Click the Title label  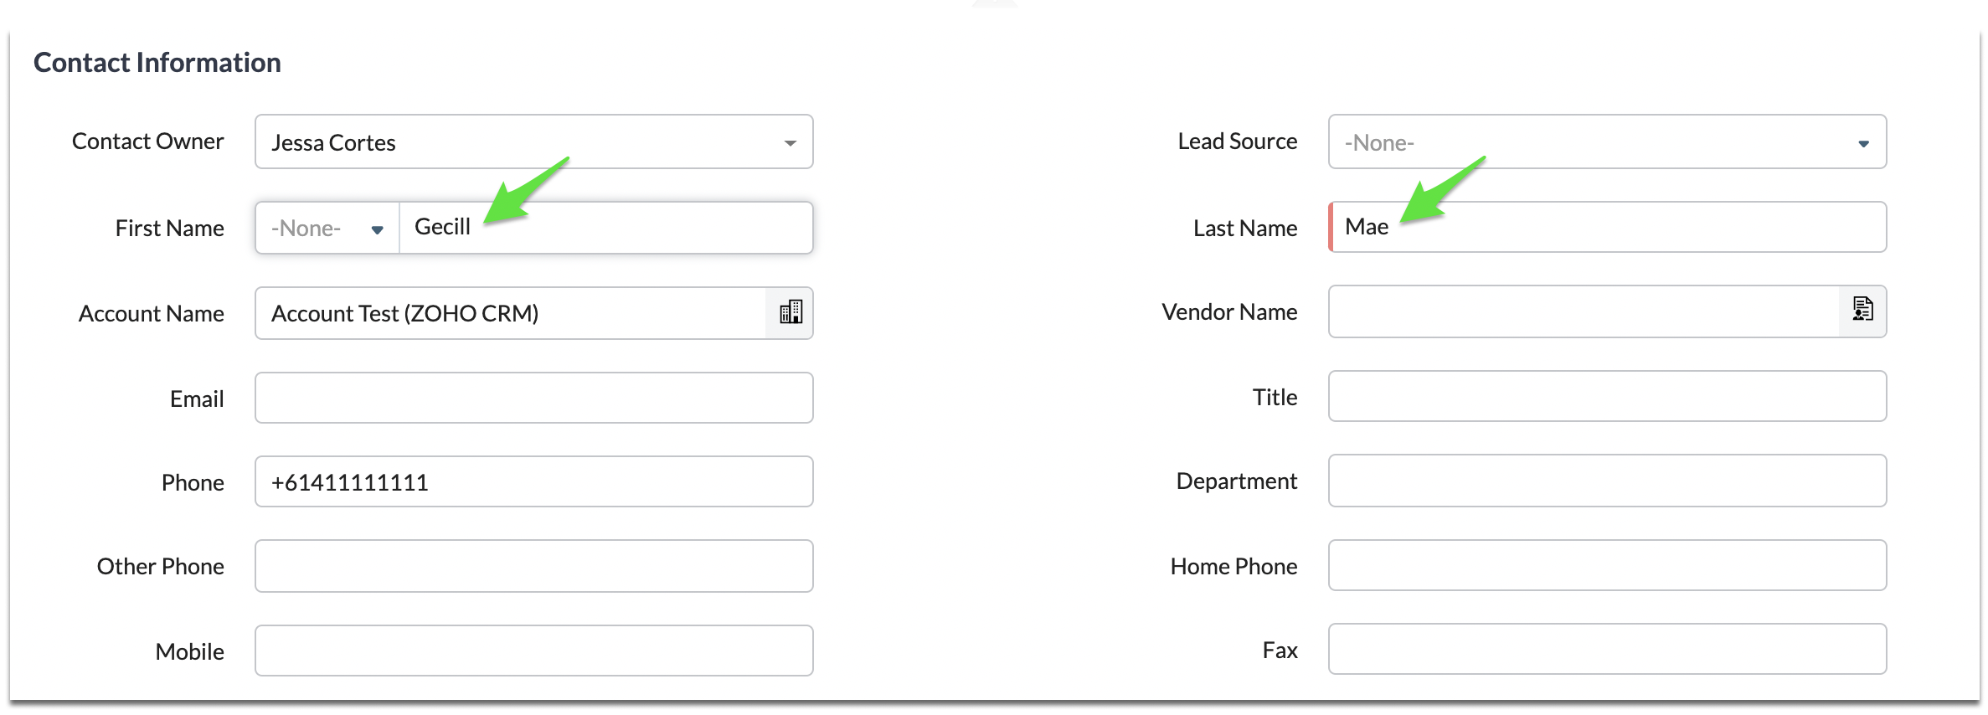(1275, 398)
